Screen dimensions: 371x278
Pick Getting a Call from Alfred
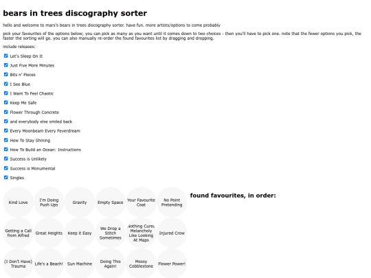[19, 233]
